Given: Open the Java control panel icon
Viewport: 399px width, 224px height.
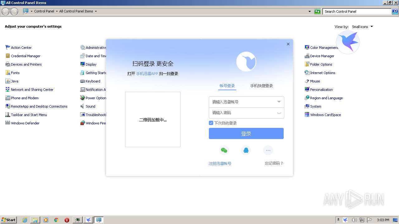Looking at the screenshot, I should [x=8, y=81].
